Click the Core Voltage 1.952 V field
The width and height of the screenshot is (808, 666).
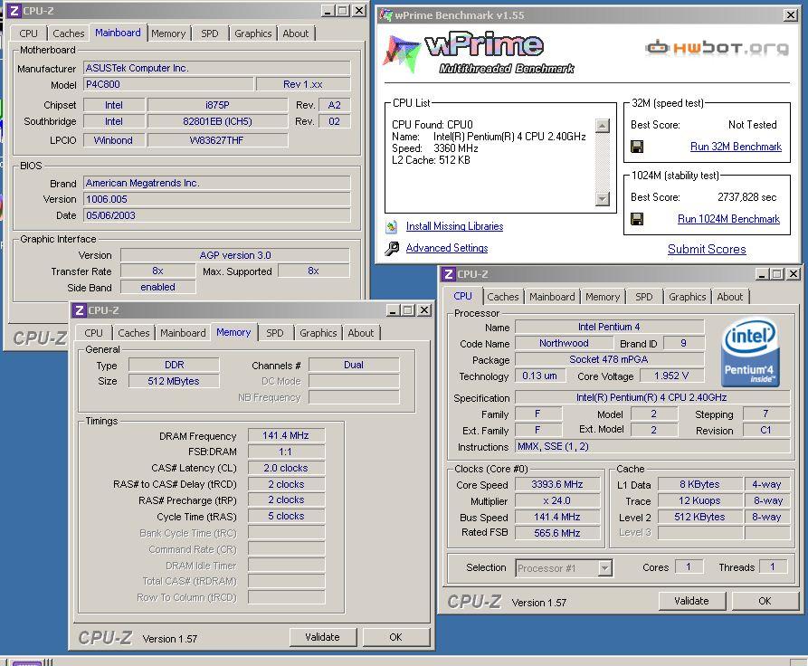pos(671,376)
